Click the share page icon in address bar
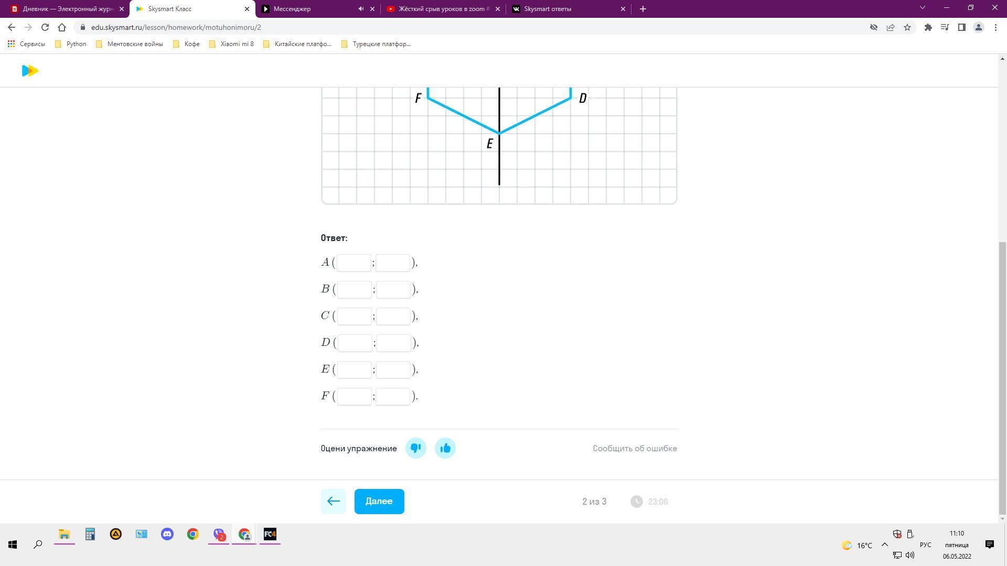 (891, 27)
